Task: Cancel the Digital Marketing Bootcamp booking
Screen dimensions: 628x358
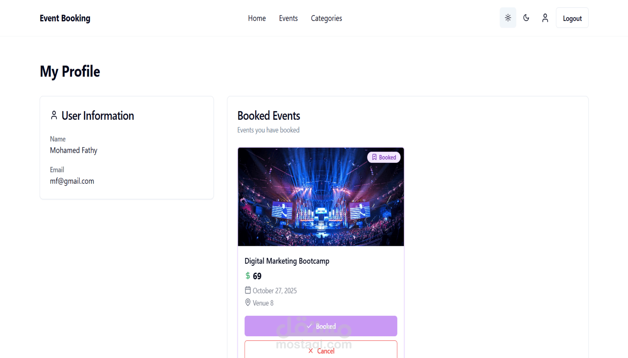Action: [x=321, y=350]
